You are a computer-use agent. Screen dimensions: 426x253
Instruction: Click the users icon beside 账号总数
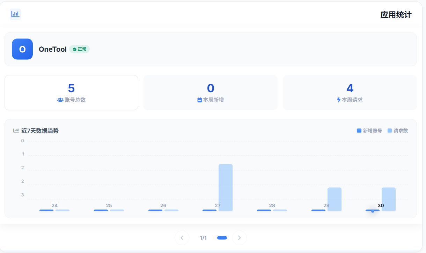point(60,100)
